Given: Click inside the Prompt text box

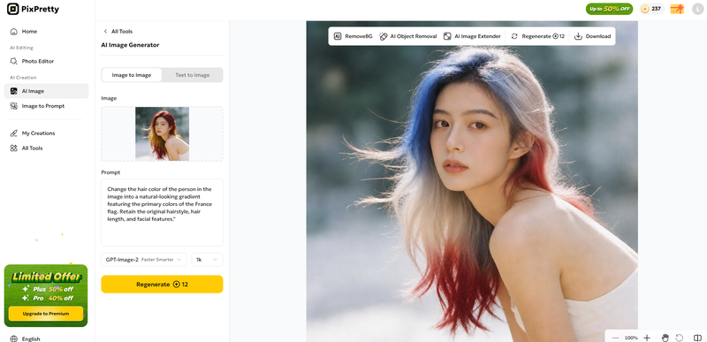Looking at the screenshot, I should [x=162, y=213].
